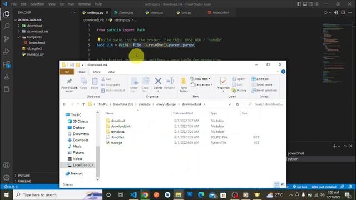
Task: Open Google Chrome from the taskbar
Action: 145,195
